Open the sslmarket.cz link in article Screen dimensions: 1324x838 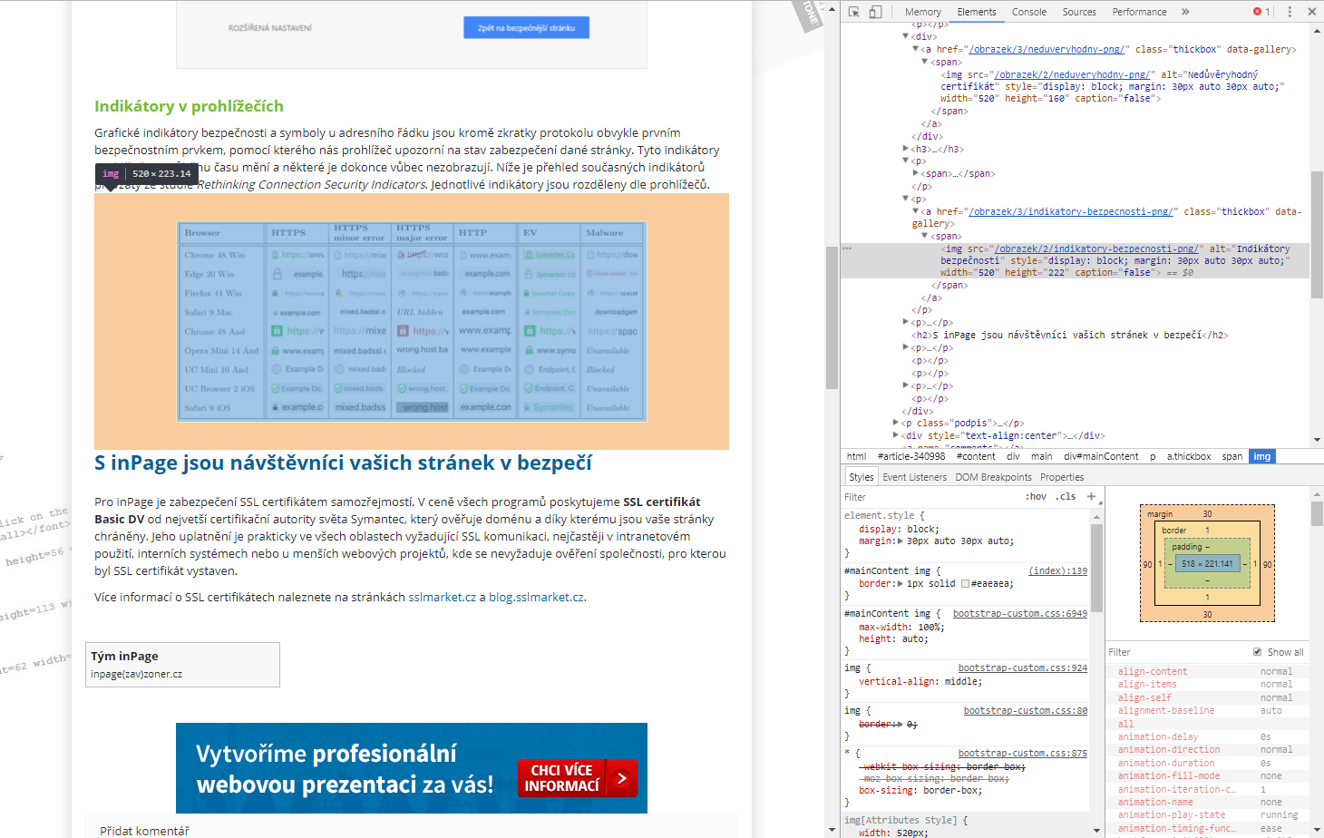click(x=442, y=597)
